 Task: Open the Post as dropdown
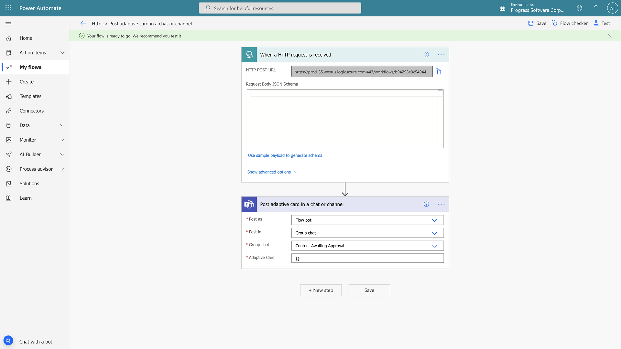[x=367, y=220]
